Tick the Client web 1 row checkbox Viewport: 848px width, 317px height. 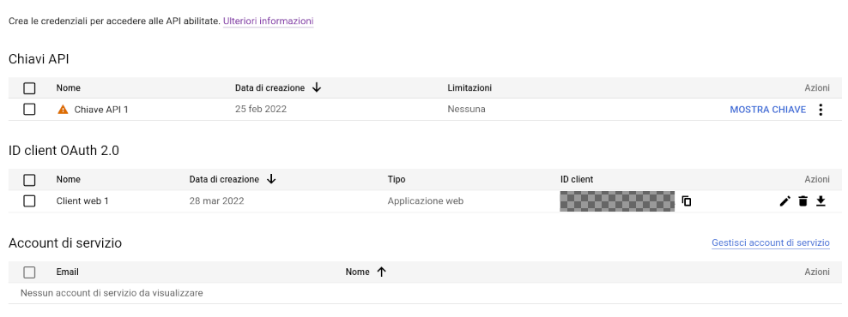[29, 200]
